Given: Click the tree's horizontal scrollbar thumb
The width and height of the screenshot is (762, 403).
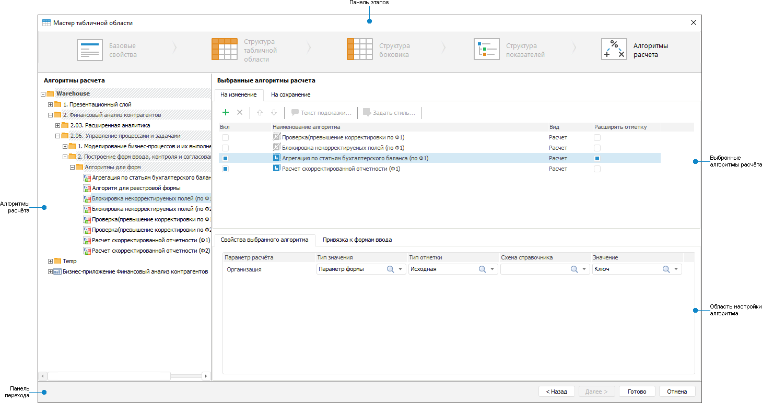Looking at the screenshot, I should click(109, 376).
